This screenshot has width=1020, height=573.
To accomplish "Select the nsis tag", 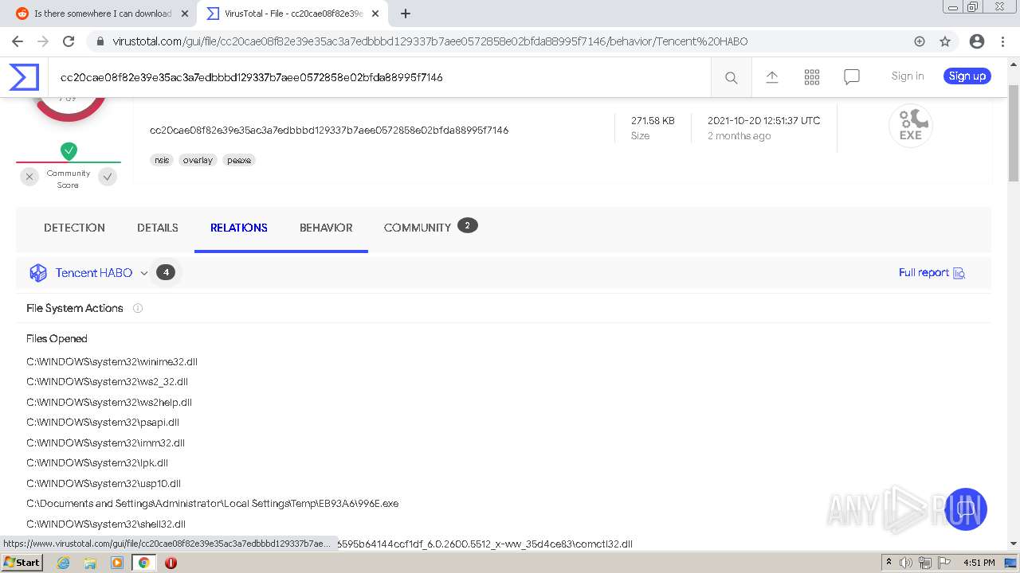I will point(162,160).
